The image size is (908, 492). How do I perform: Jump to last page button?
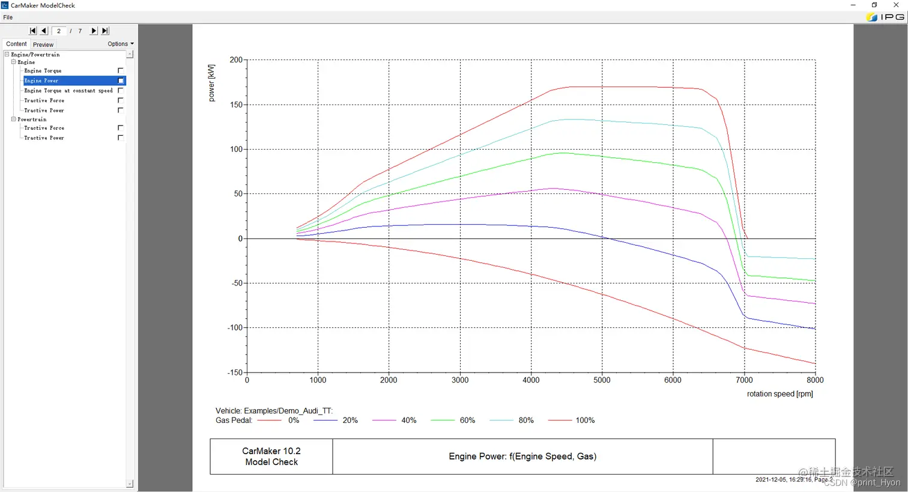pos(105,31)
